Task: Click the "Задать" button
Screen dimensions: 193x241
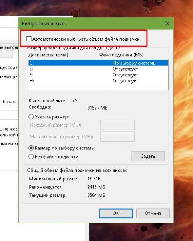Action: [148, 156]
